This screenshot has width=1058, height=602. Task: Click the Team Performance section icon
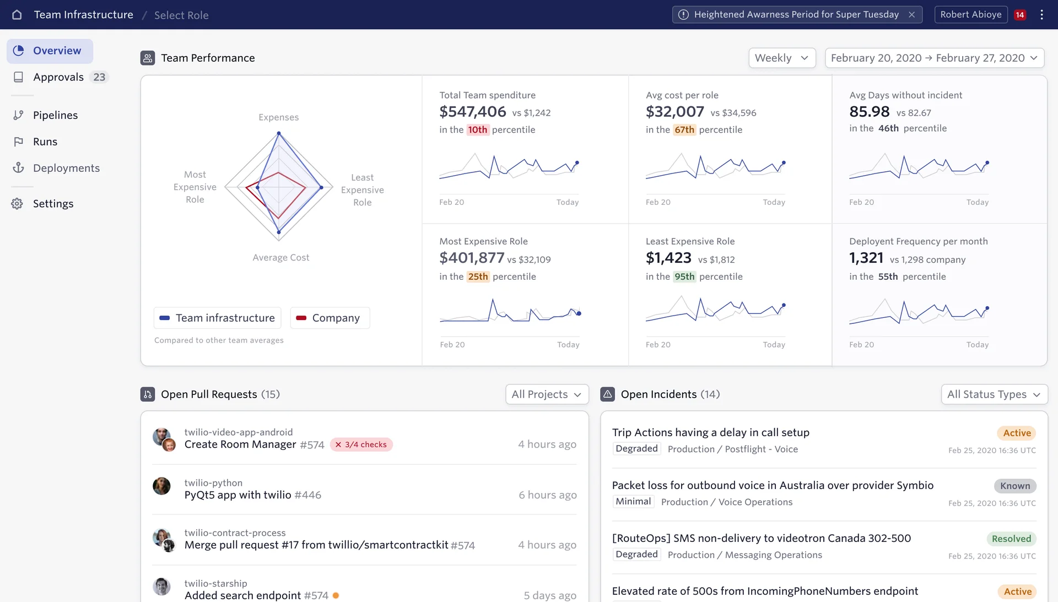148,58
